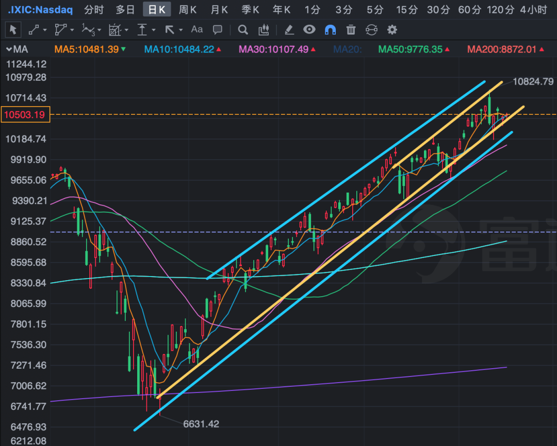
Task: Click the MA200 indicator label
Action: point(501,49)
